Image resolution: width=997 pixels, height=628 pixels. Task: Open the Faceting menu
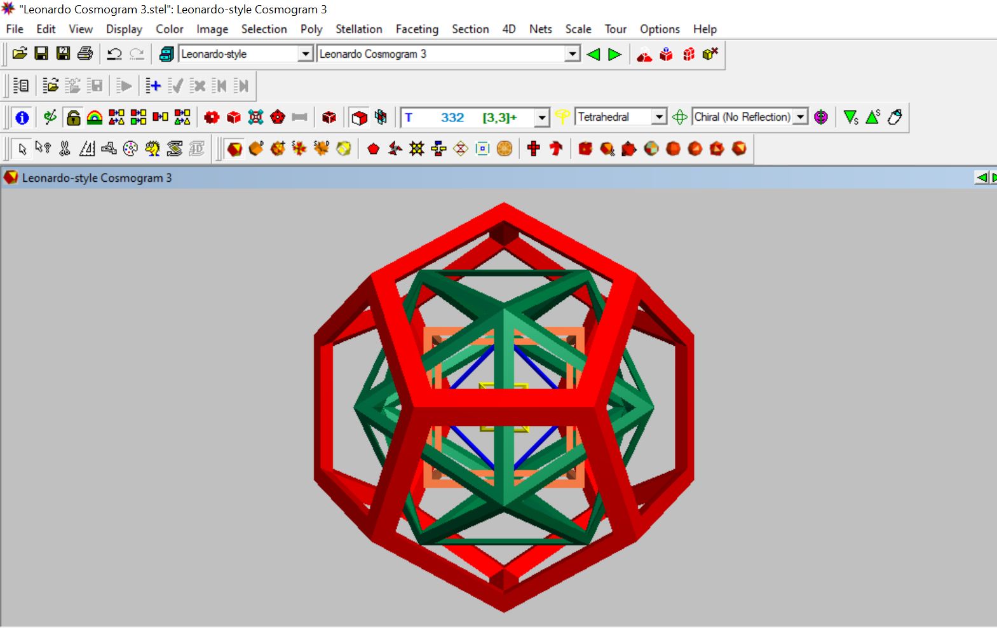[417, 29]
